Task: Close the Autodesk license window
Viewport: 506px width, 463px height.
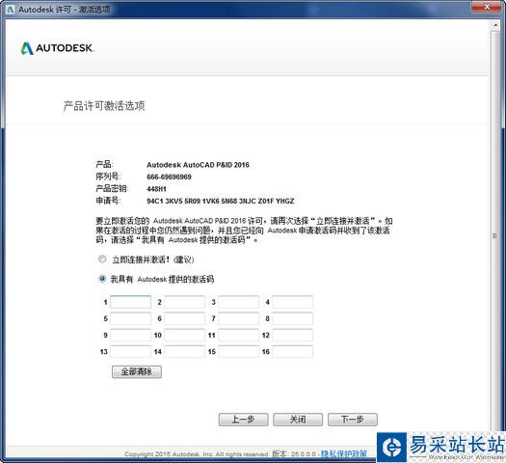Action: click(x=488, y=7)
